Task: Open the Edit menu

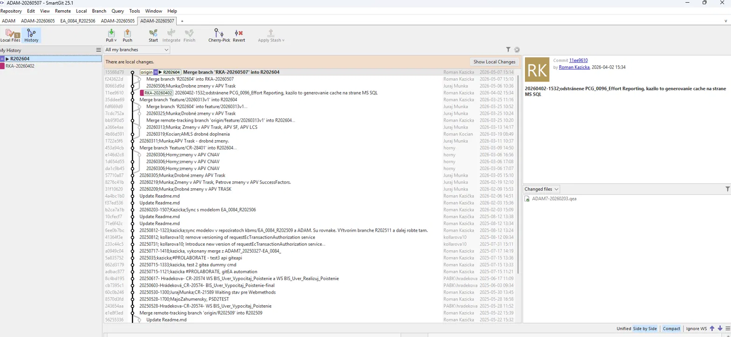Action: coord(31,11)
